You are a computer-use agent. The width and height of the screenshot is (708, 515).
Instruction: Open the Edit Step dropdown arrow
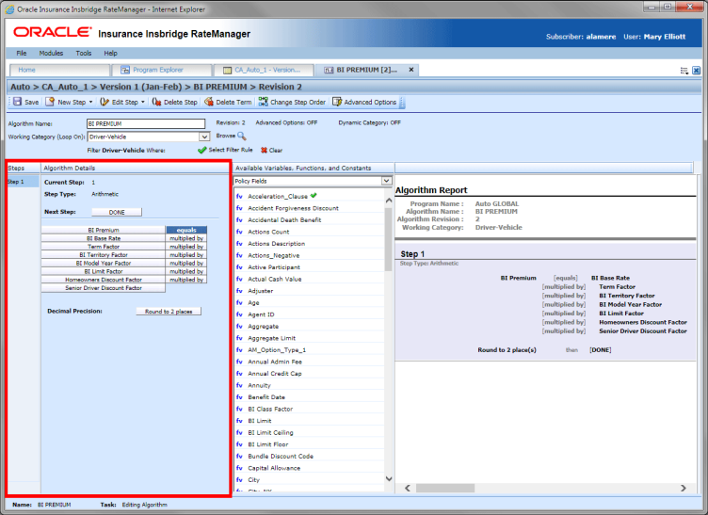point(143,102)
